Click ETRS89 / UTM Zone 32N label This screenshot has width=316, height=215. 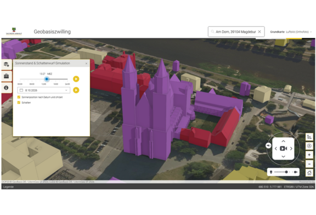click(x=299, y=187)
